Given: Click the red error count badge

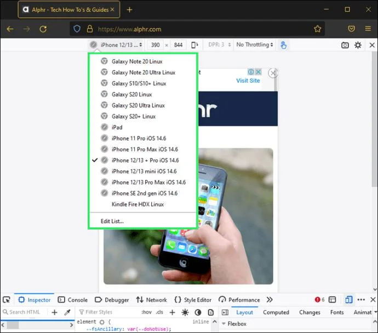Looking at the screenshot, I should point(320,300).
